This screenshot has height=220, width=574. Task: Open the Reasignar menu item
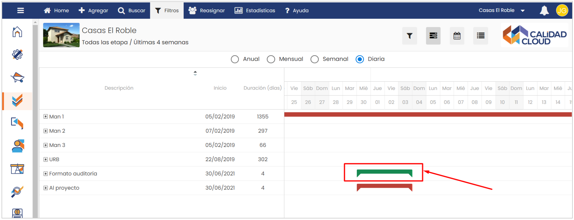click(206, 10)
